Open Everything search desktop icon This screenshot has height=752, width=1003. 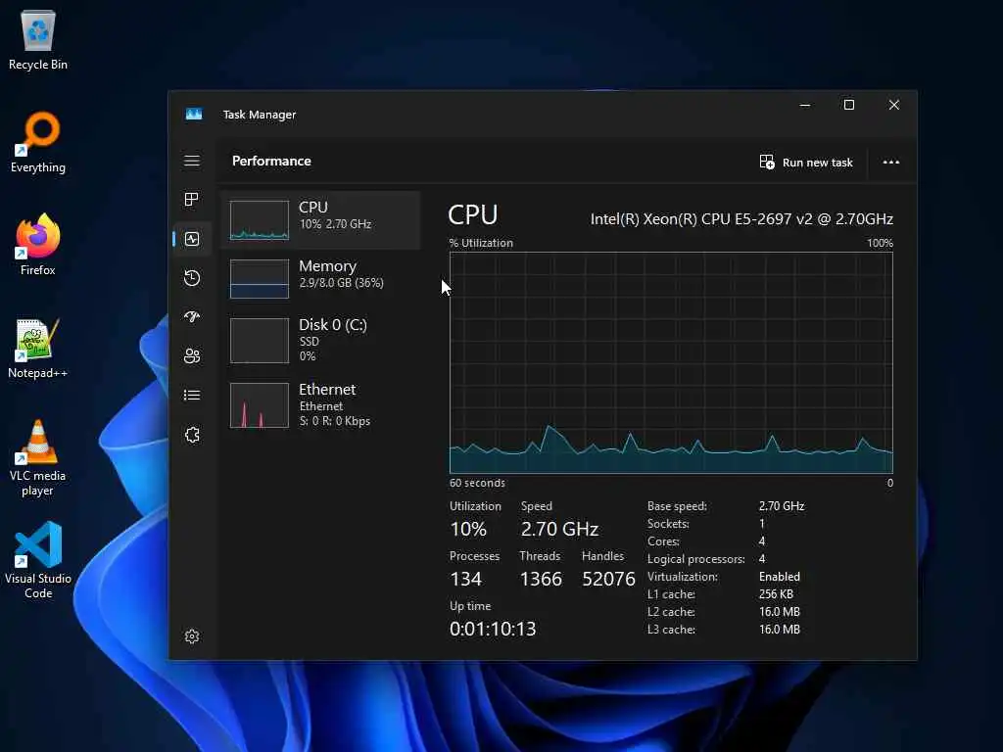(x=38, y=142)
